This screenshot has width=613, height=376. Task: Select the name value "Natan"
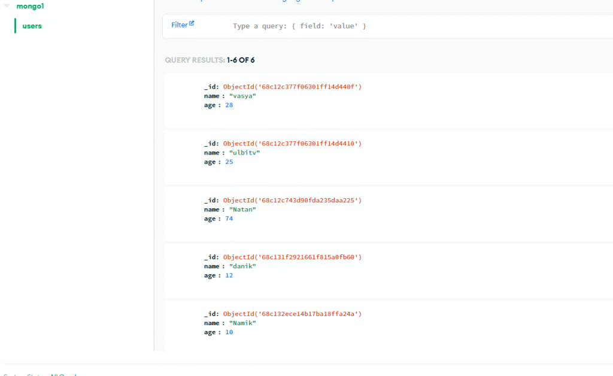pos(243,210)
